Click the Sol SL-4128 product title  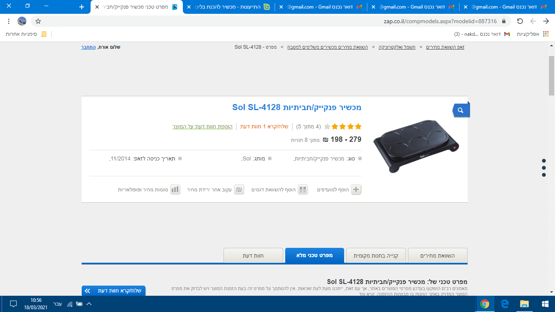[x=297, y=107]
